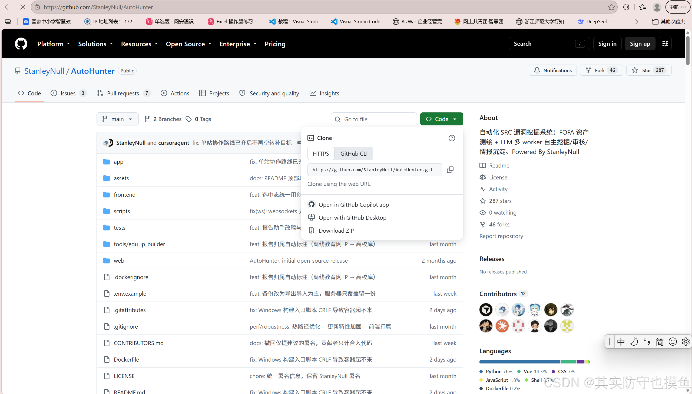The image size is (692, 394).
Task: Star the AutoHunter repository
Action: [649, 70]
